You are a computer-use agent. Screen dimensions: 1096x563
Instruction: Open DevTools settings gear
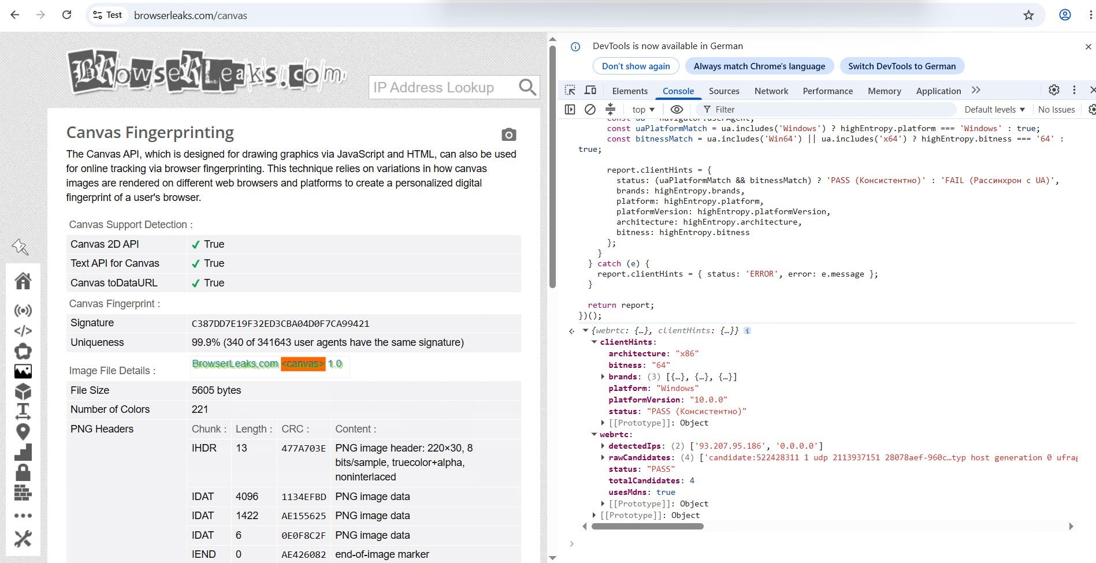1054,90
